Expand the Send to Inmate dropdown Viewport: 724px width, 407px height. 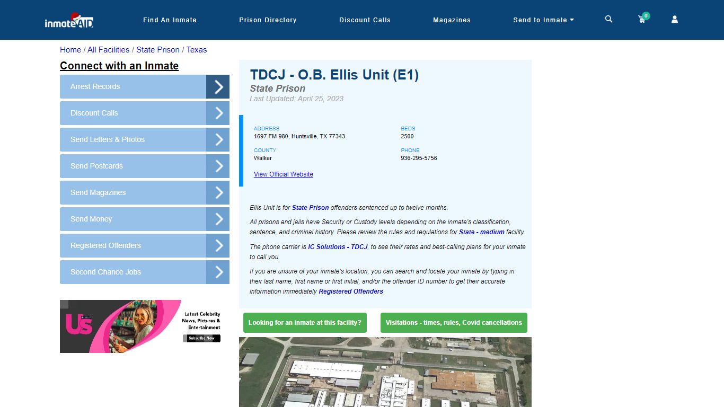tap(543, 20)
